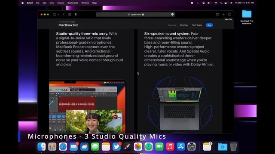Open Launchpad from the Dock
This screenshot has height=154, width=275.
[52, 147]
